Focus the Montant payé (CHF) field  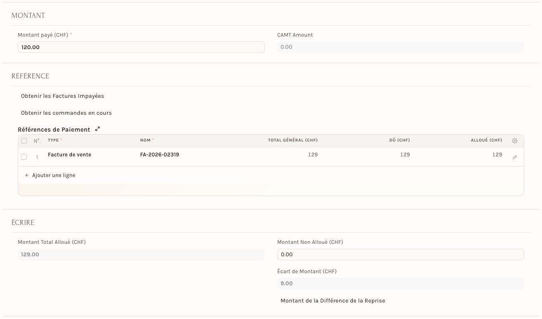[141, 47]
